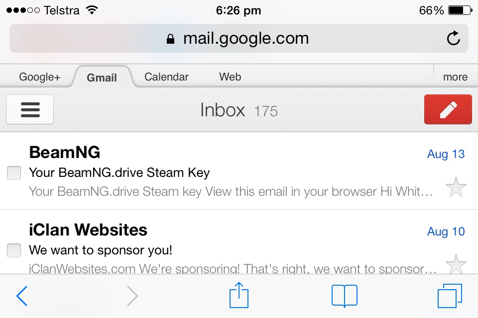Screen dimensions: 478x318
Task: Open the Safari share sheet icon
Action: (239, 295)
